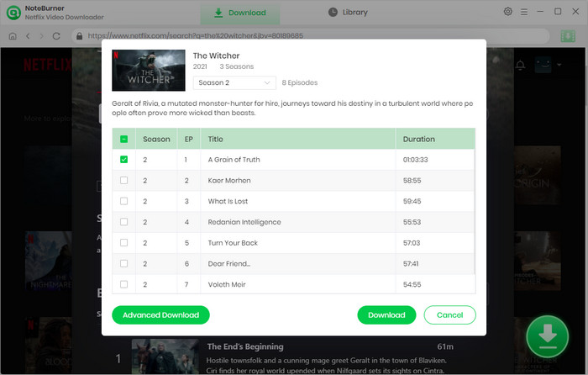Click the Download button in the dialog

386,315
